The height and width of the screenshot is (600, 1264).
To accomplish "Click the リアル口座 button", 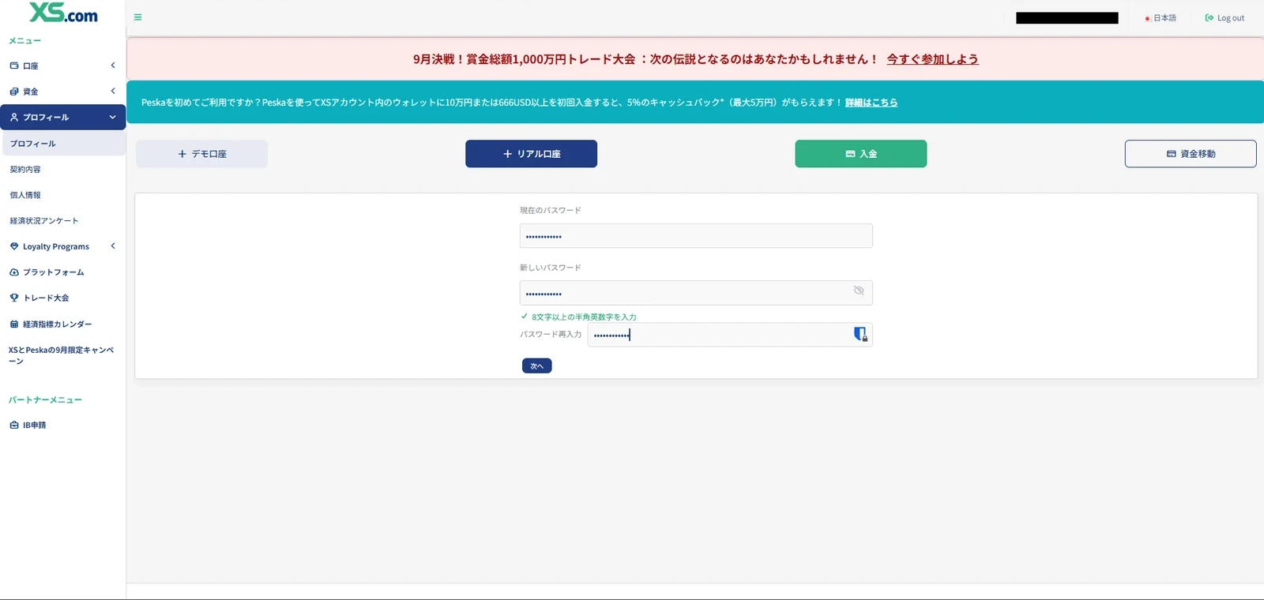I will (x=531, y=154).
